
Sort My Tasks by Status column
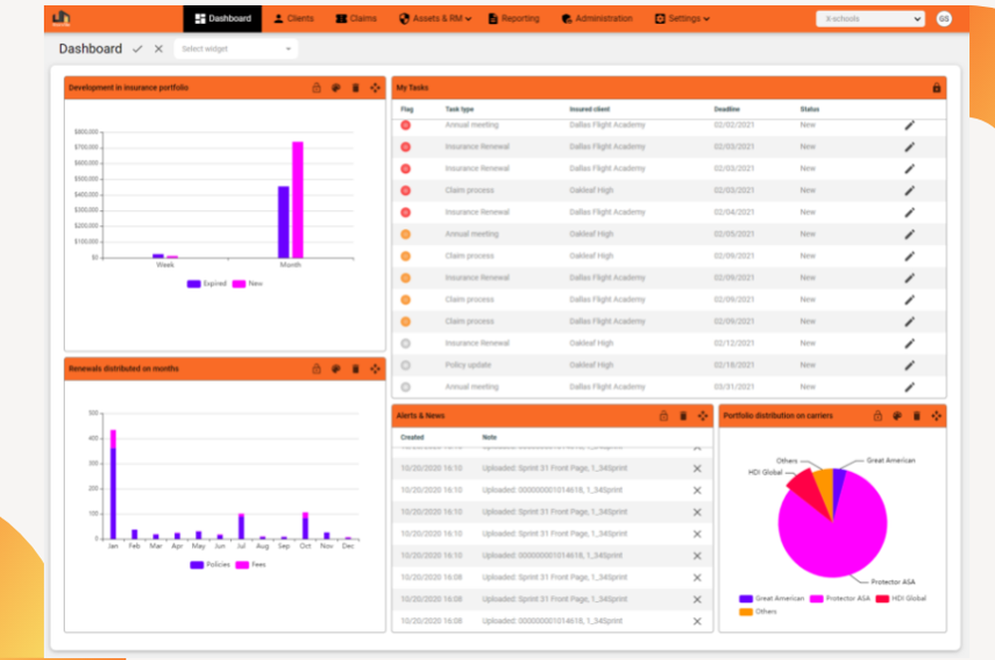coord(809,110)
